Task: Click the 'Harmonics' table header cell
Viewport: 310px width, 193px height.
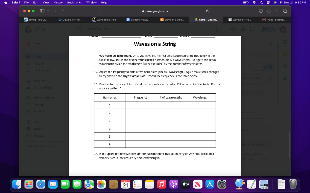Action: [x=110, y=97]
